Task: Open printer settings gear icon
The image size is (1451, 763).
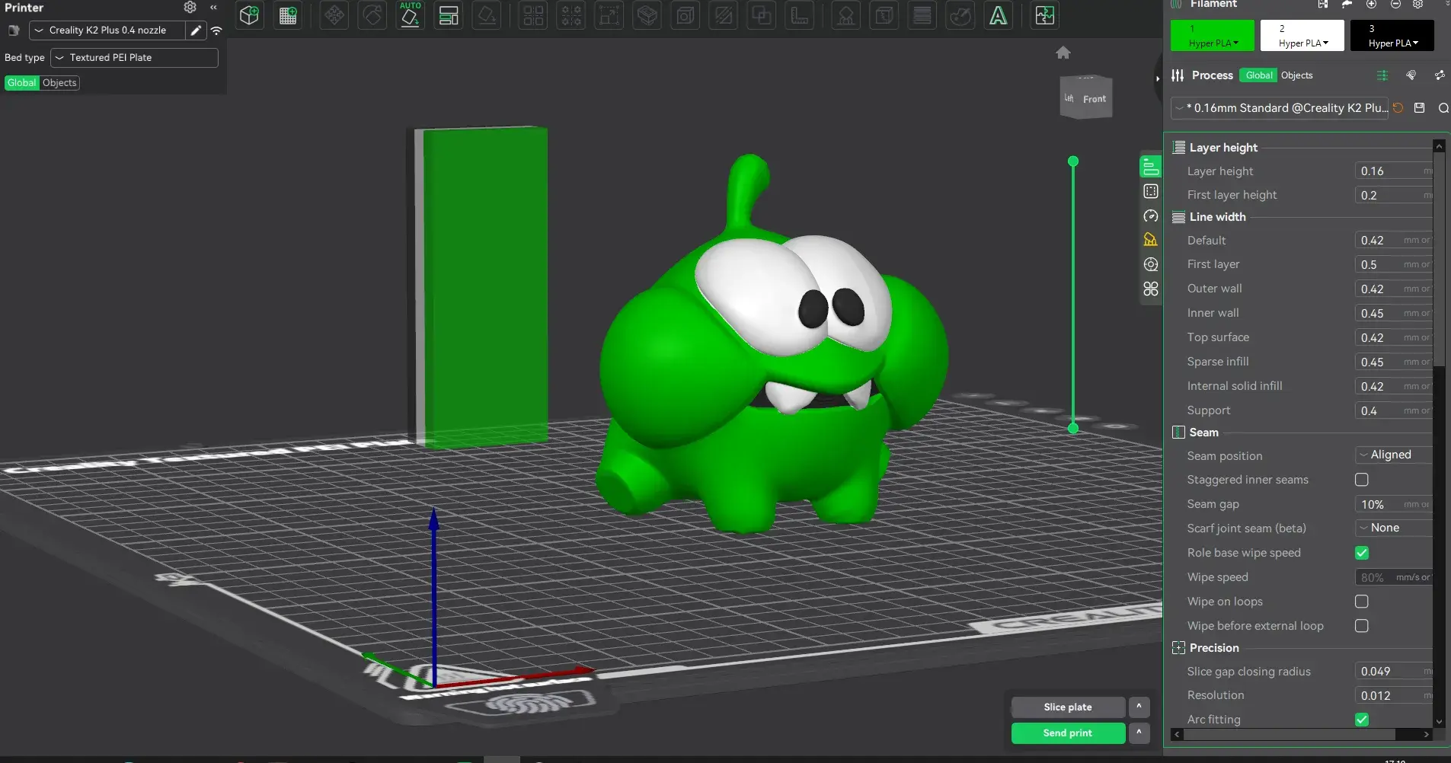Action: click(x=190, y=7)
